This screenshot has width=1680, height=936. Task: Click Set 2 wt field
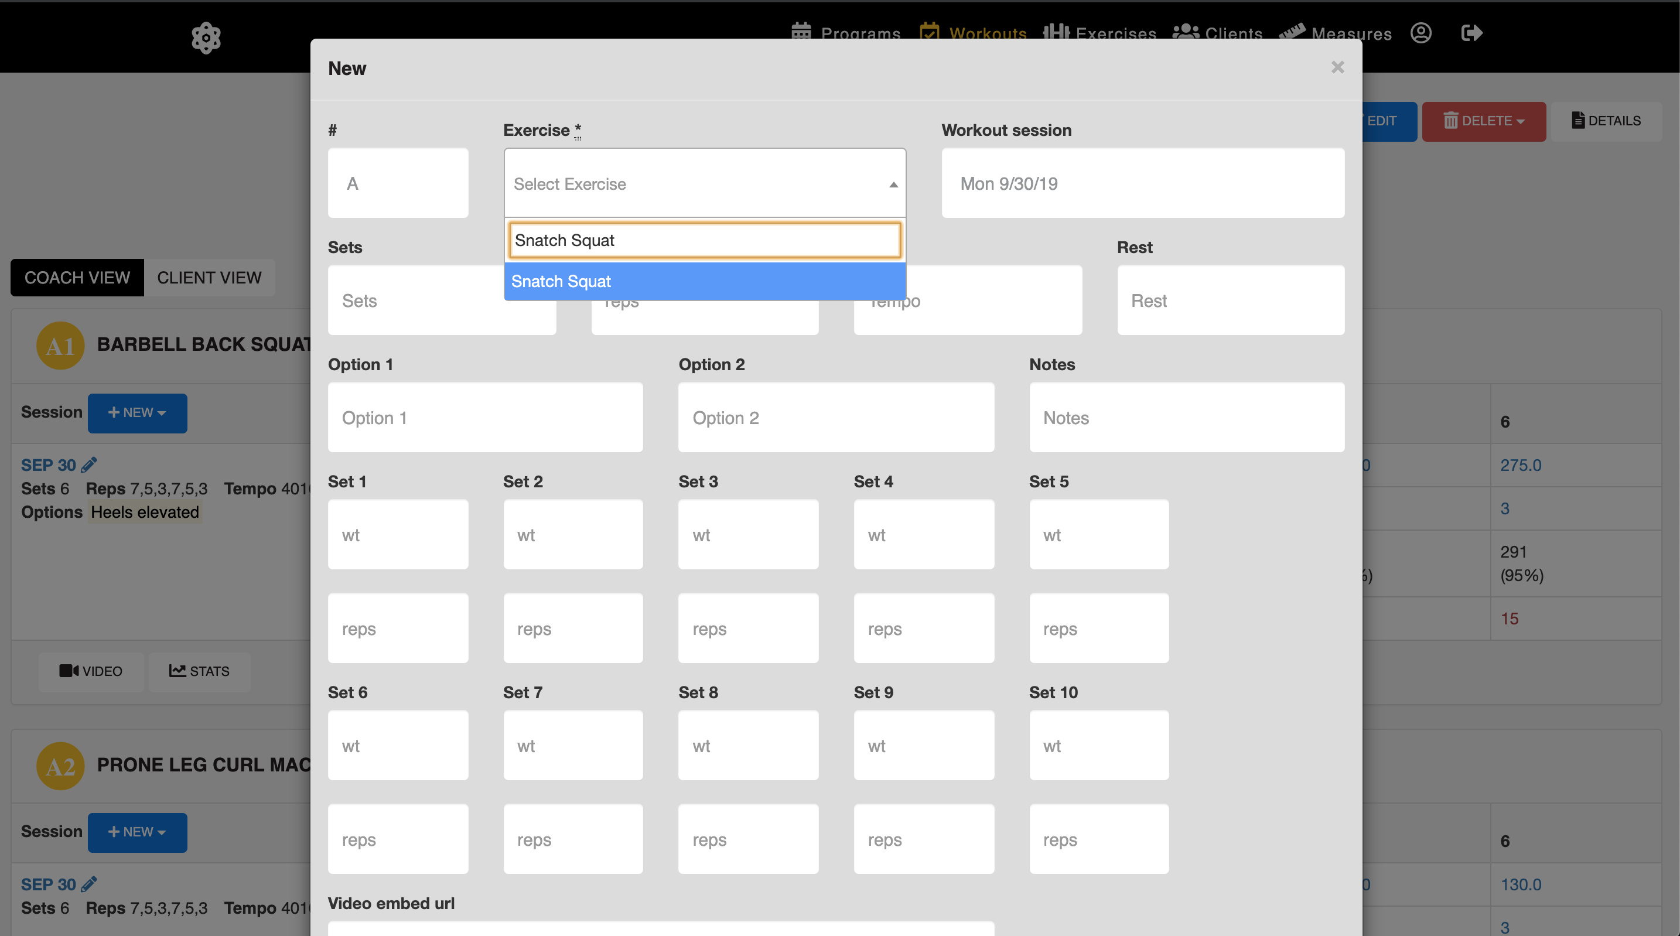pyautogui.click(x=573, y=535)
